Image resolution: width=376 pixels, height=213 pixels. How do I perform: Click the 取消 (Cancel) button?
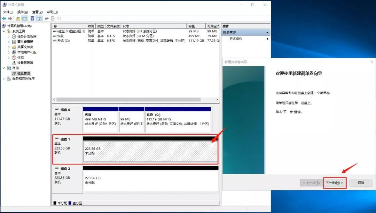pos(361,183)
